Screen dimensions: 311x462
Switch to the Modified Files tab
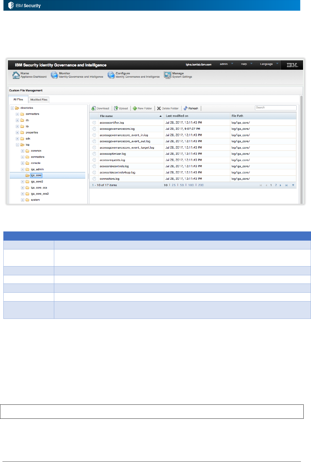[x=39, y=100]
